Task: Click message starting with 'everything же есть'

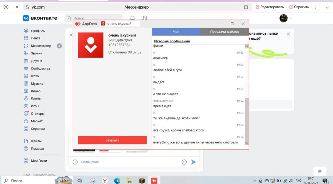Action: tap(195, 142)
